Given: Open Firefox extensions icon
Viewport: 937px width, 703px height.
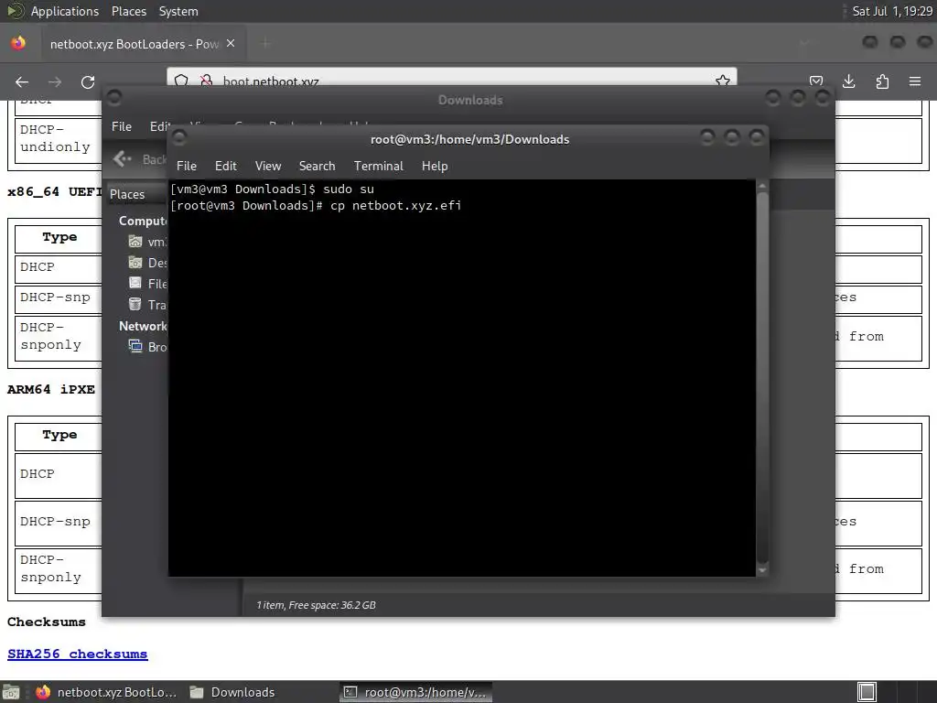Looking at the screenshot, I should click(x=882, y=81).
